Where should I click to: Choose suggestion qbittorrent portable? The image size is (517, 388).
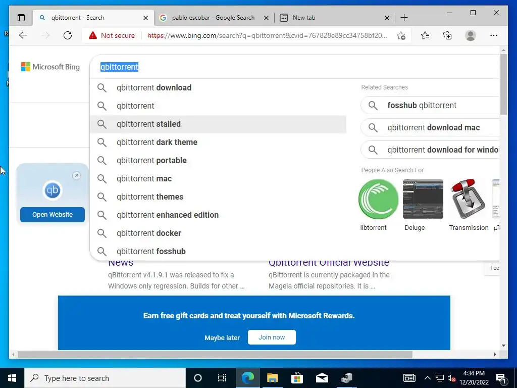[218, 160]
